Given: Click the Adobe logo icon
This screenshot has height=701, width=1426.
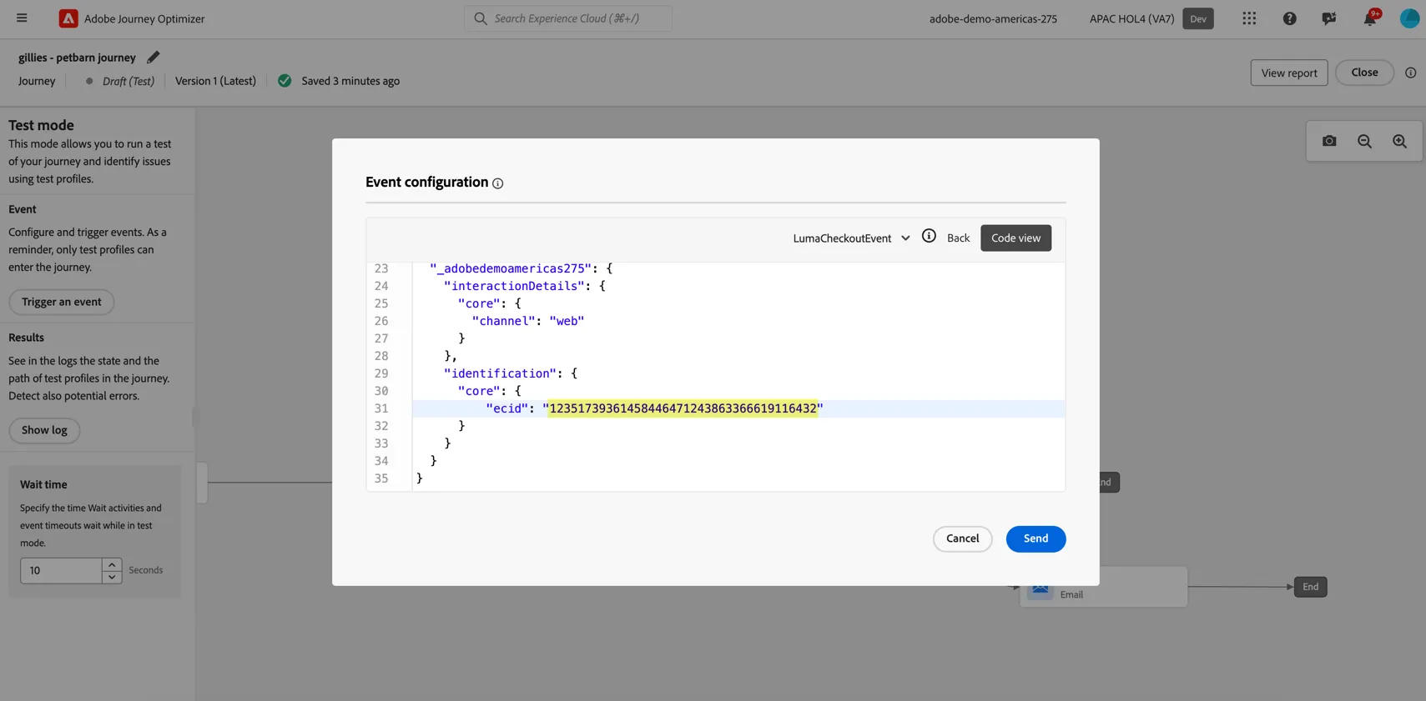Looking at the screenshot, I should click(x=68, y=18).
